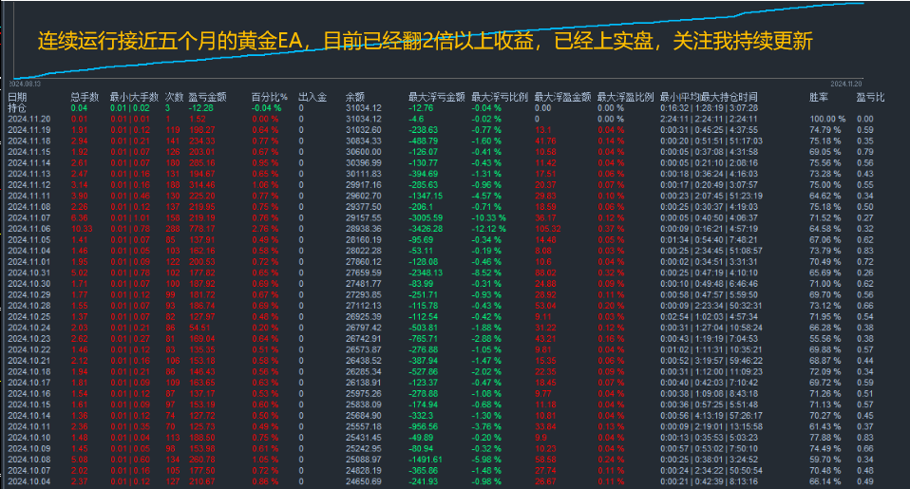Screen dimensions: 910x489
Task: Select the 胜率 column header
Action: [x=819, y=97]
